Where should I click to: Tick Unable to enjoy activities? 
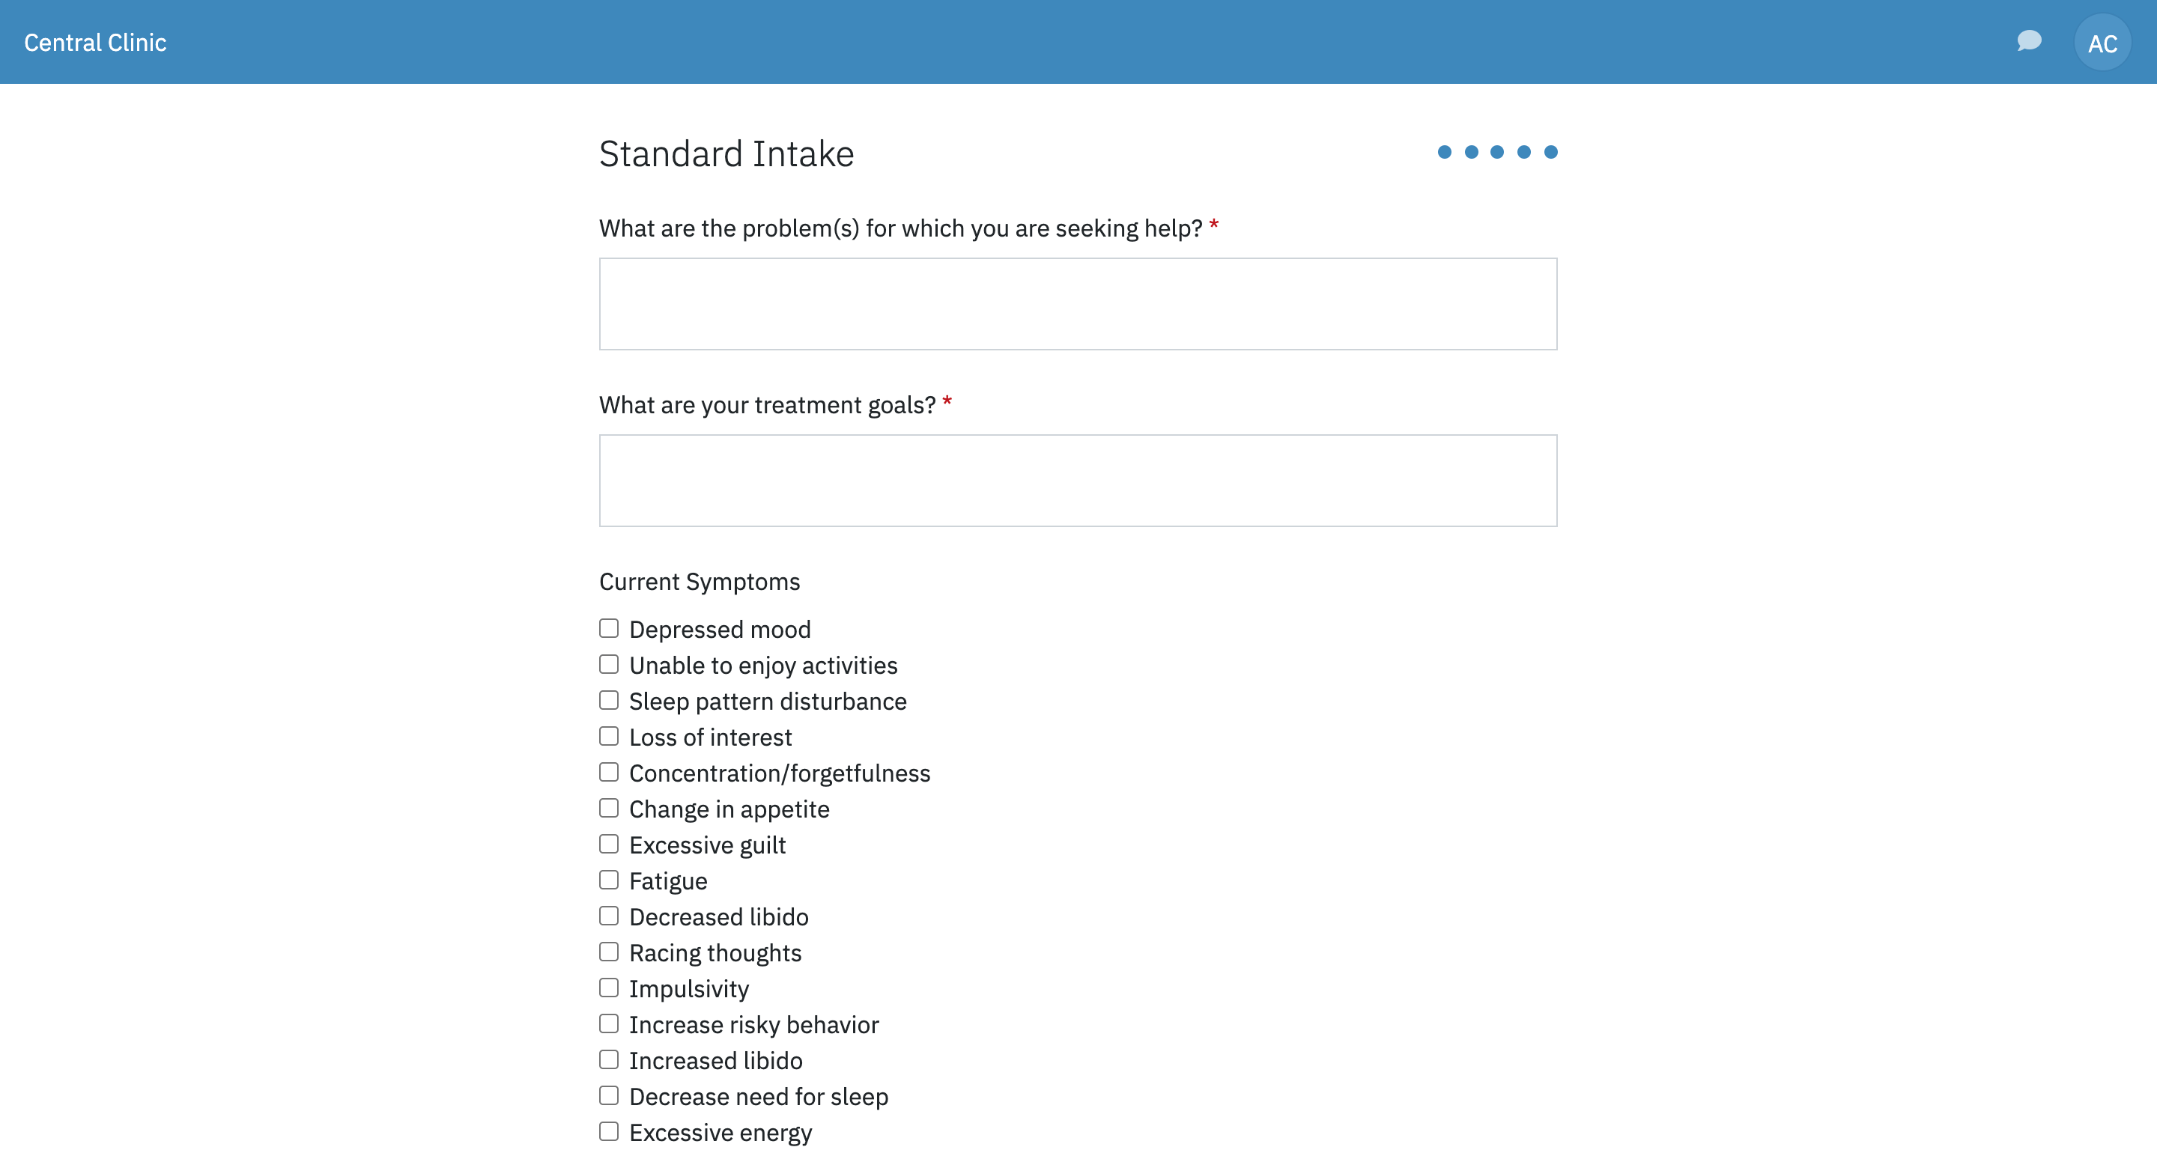609,664
